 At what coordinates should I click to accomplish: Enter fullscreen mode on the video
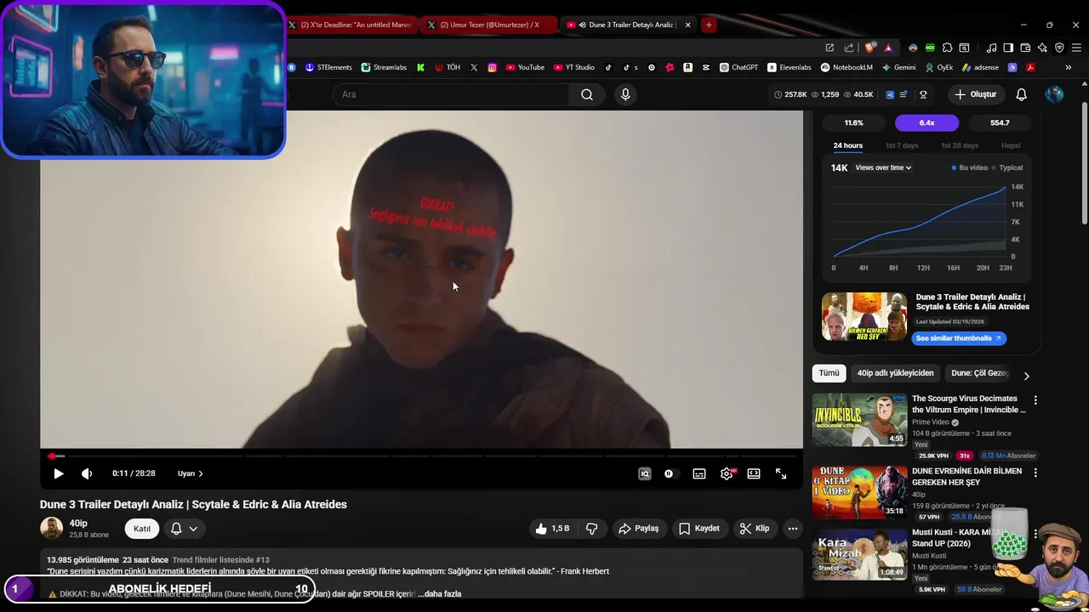(781, 473)
